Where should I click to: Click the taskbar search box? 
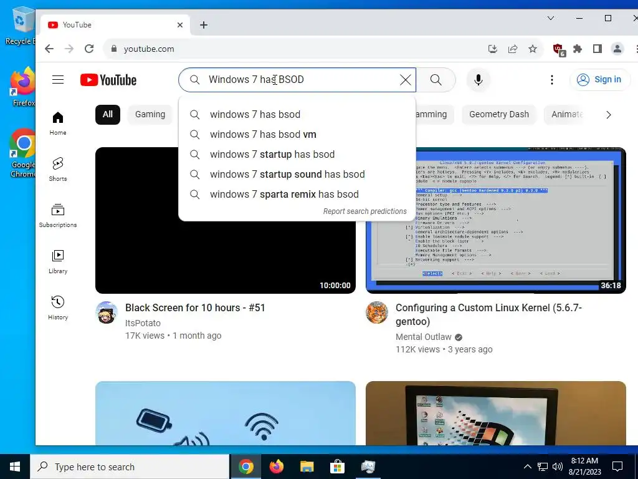click(x=130, y=467)
